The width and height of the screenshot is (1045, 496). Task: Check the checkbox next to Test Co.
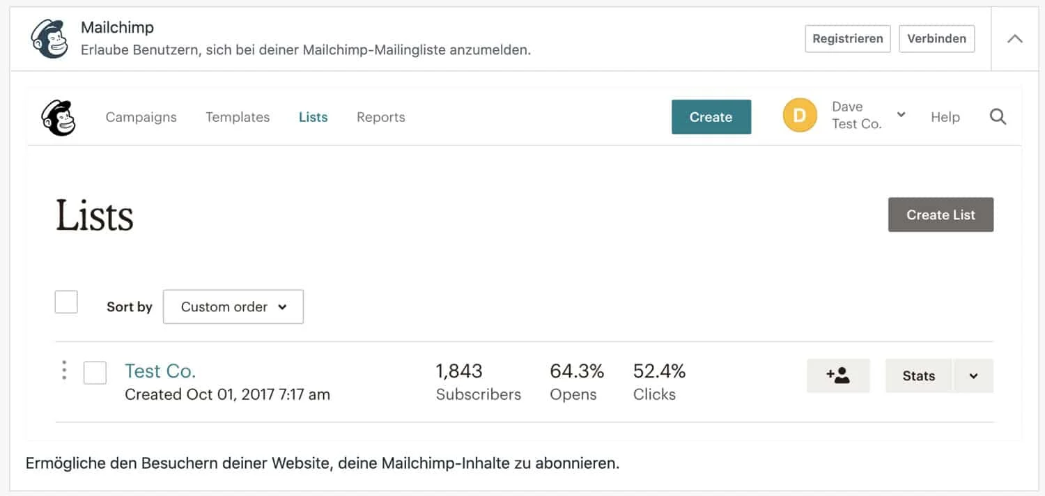click(95, 373)
